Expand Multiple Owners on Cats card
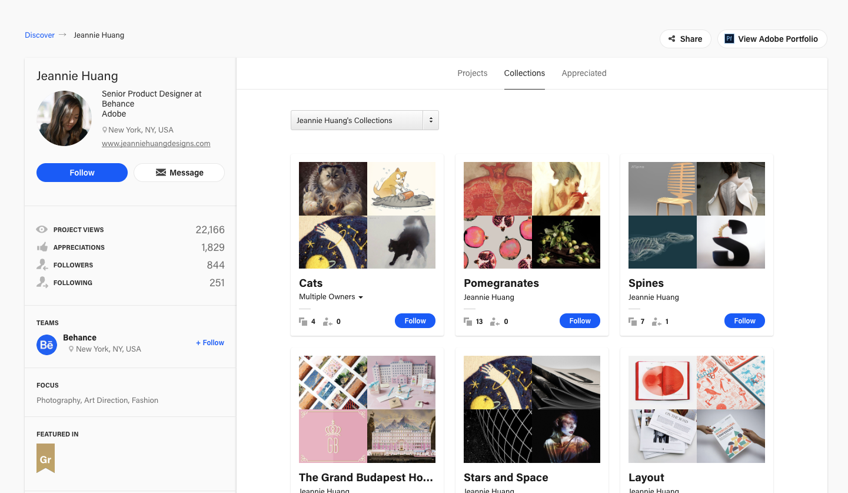This screenshot has height=493, width=848. point(331,297)
